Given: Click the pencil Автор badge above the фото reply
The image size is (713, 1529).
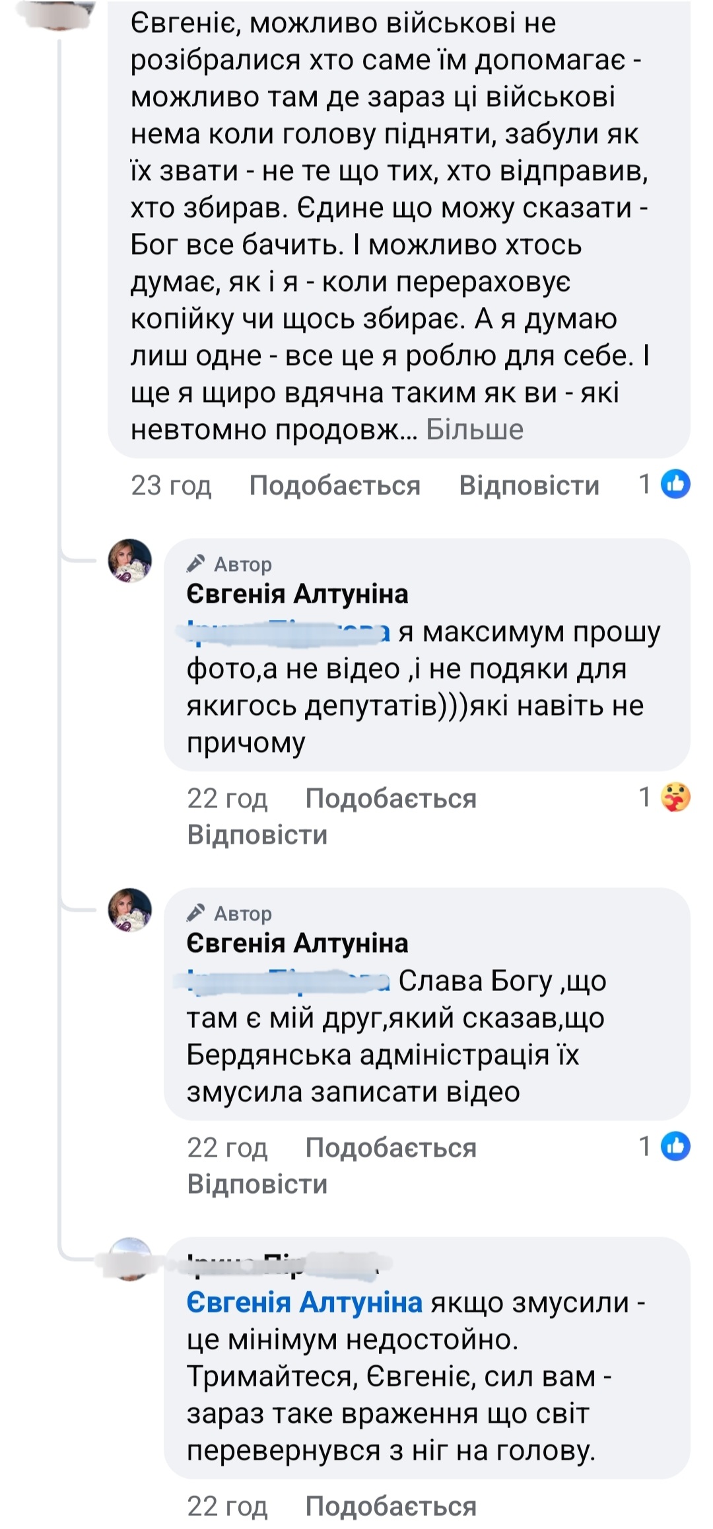Looking at the screenshot, I should (x=229, y=564).
